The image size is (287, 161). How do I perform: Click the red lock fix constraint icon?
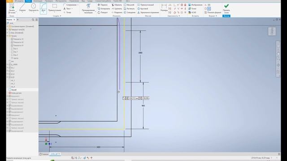pos(185,5)
